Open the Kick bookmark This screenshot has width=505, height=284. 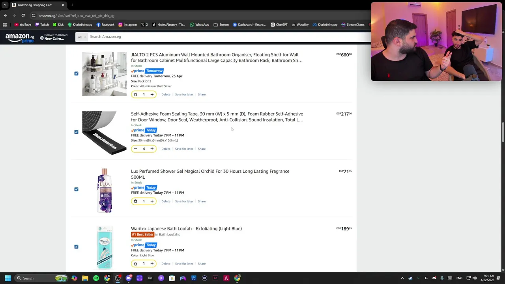pos(58,24)
